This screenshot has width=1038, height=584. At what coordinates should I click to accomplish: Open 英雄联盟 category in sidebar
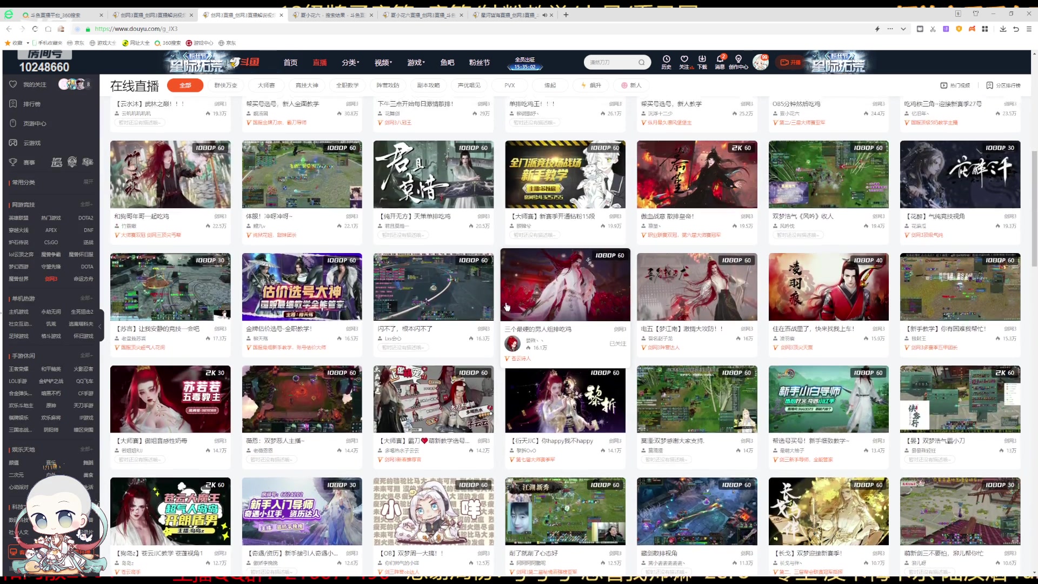pos(19,218)
